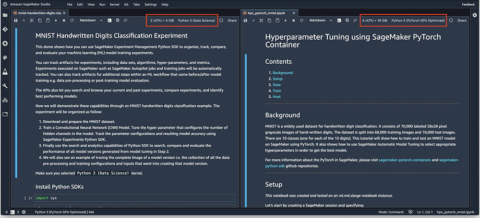480x218 pixels.
Task: Open the Git sidebar panel
Action: pyautogui.click(x=5, y=29)
